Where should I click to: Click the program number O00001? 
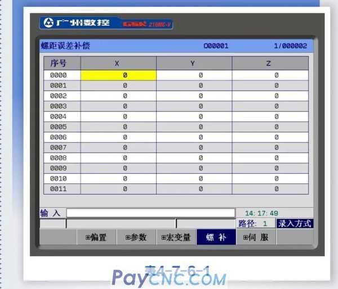point(216,46)
